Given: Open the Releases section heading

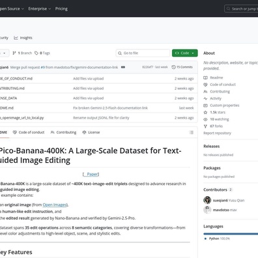Looking at the screenshot, I should coord(212,147).
